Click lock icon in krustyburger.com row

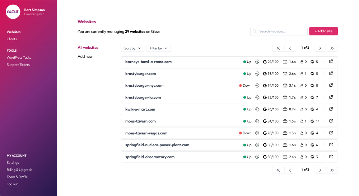[x=302, y=73]
